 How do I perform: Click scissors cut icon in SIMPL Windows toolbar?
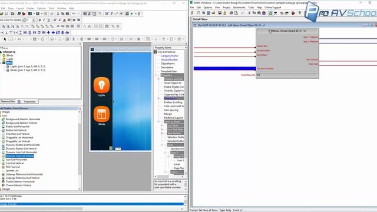249,13
